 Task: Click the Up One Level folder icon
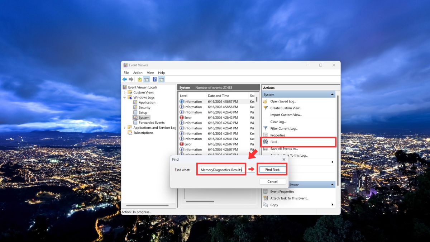point(140,80)
